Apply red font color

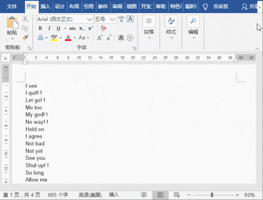click(x=68, y=38)
